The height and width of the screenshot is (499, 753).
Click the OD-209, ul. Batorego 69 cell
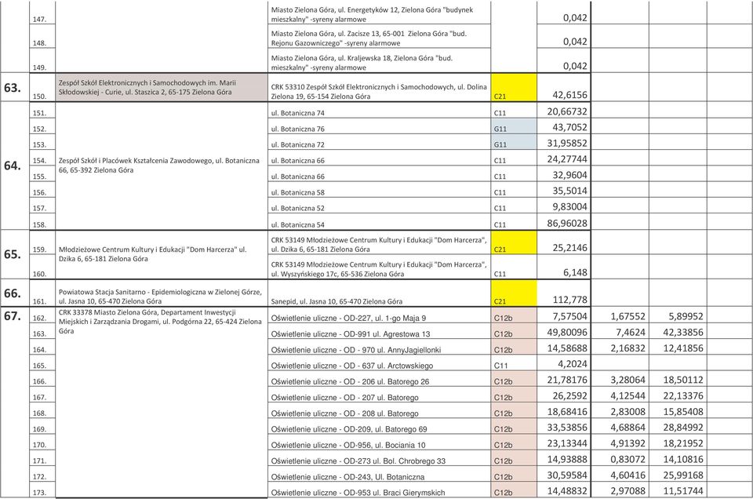(380, 427)
